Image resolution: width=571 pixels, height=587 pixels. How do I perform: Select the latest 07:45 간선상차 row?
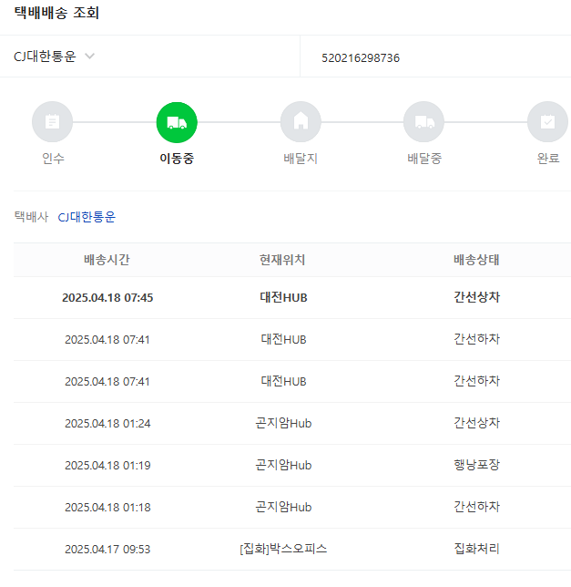tap(283, 297)
